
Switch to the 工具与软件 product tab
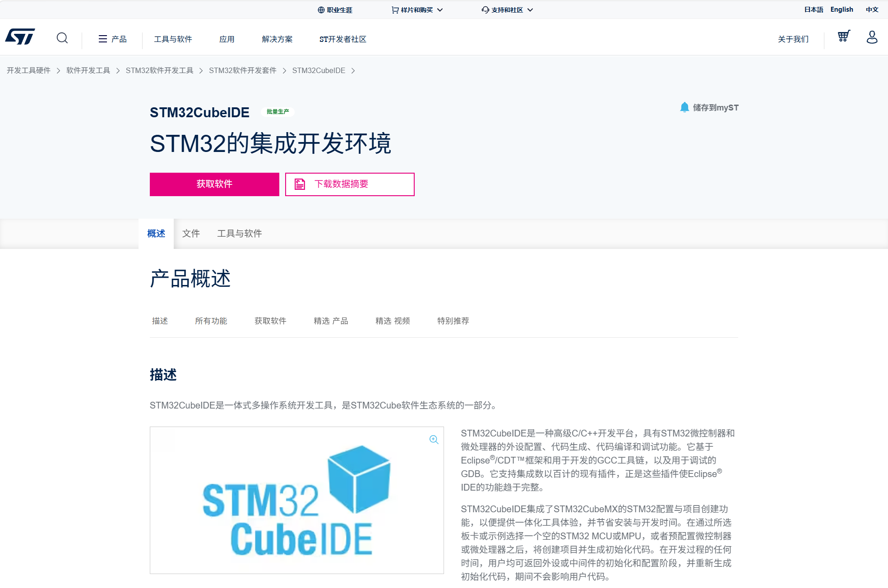(x=240, y=234)
